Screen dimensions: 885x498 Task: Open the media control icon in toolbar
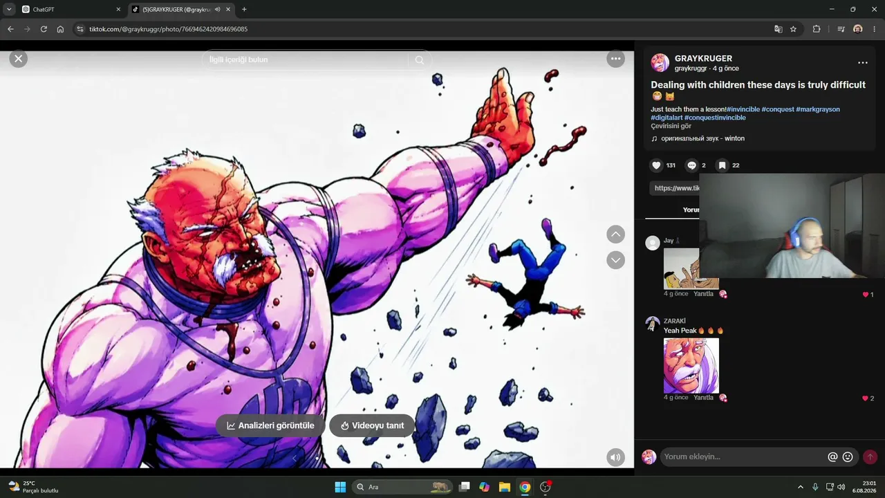[x=841, y=29]
